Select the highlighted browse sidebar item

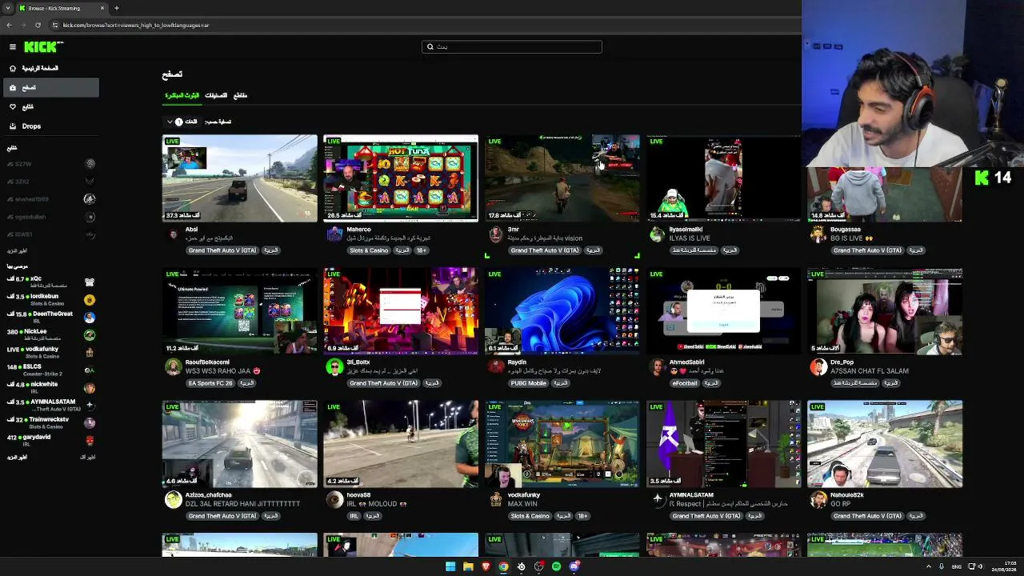pos(50,87)
